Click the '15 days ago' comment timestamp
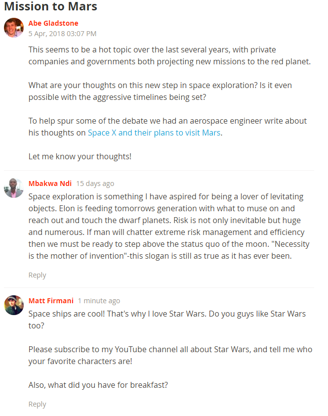 click(95, 184)
